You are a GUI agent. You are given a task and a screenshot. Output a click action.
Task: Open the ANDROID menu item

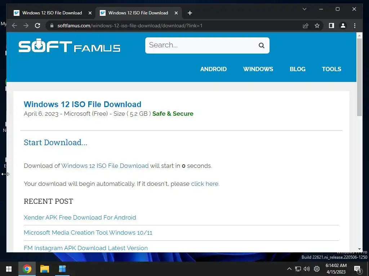pyautogui.click(x=213, y=69)
